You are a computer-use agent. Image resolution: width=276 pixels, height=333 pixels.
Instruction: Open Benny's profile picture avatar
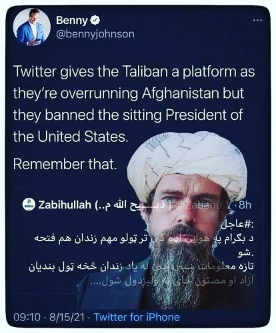point(31,27)
